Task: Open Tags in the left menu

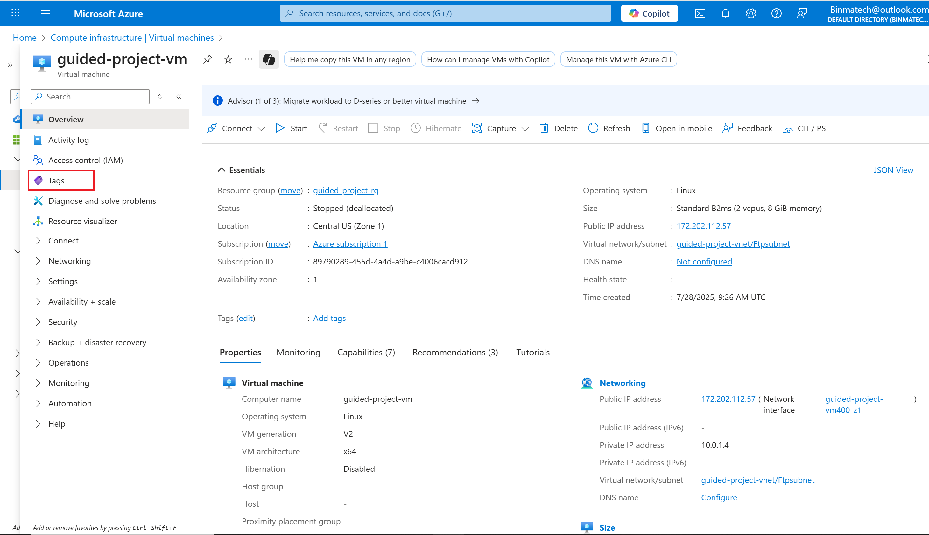Action: pos(56,181)
